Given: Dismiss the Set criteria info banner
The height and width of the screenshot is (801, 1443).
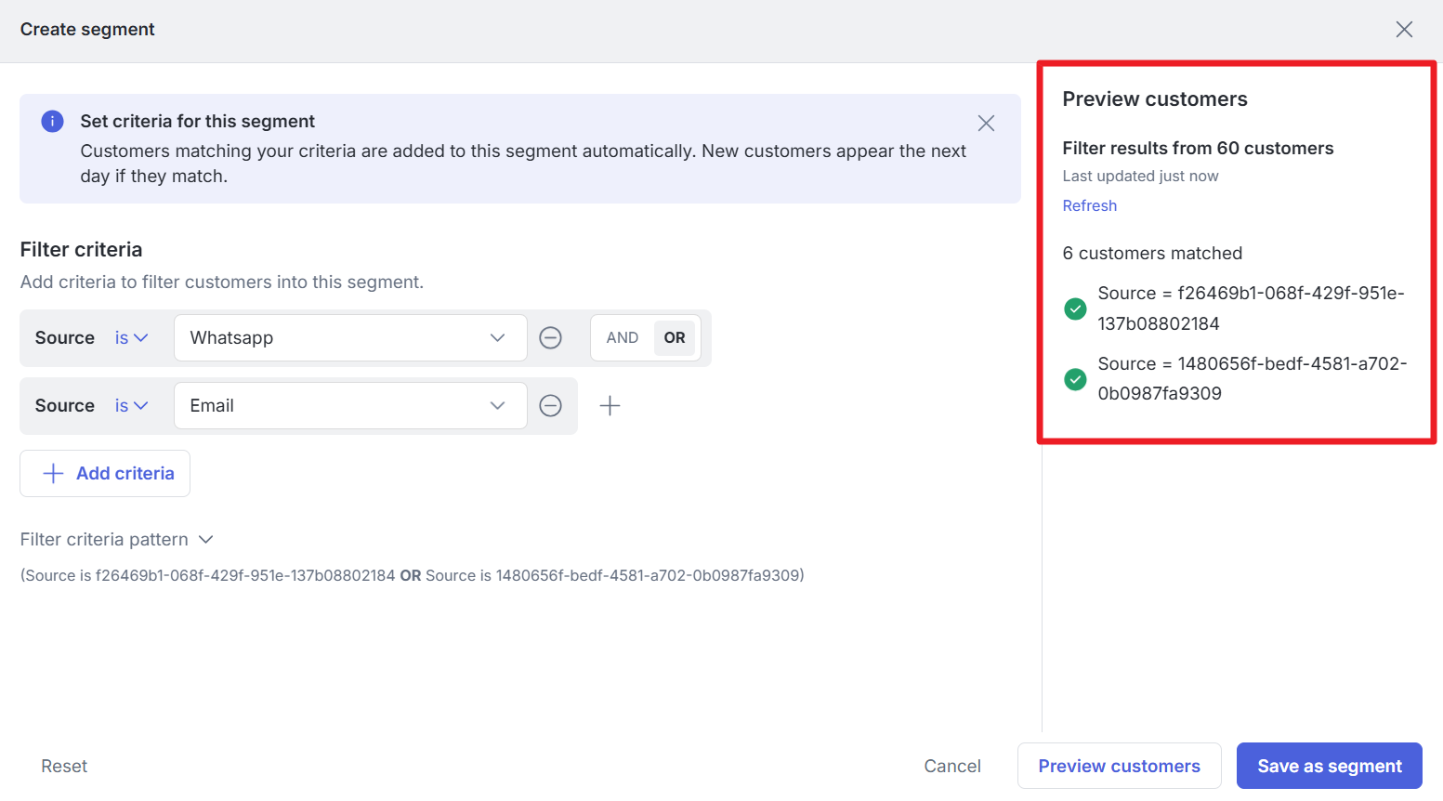Looking at the screenshot, I should [986, 124].
